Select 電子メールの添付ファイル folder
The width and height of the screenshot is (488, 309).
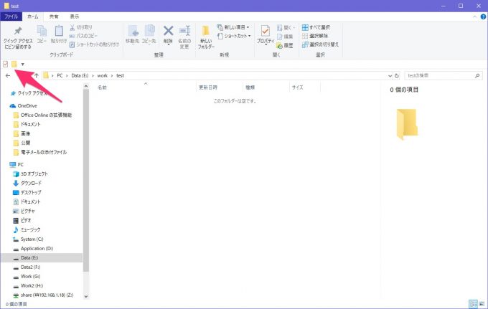(40, 152)
